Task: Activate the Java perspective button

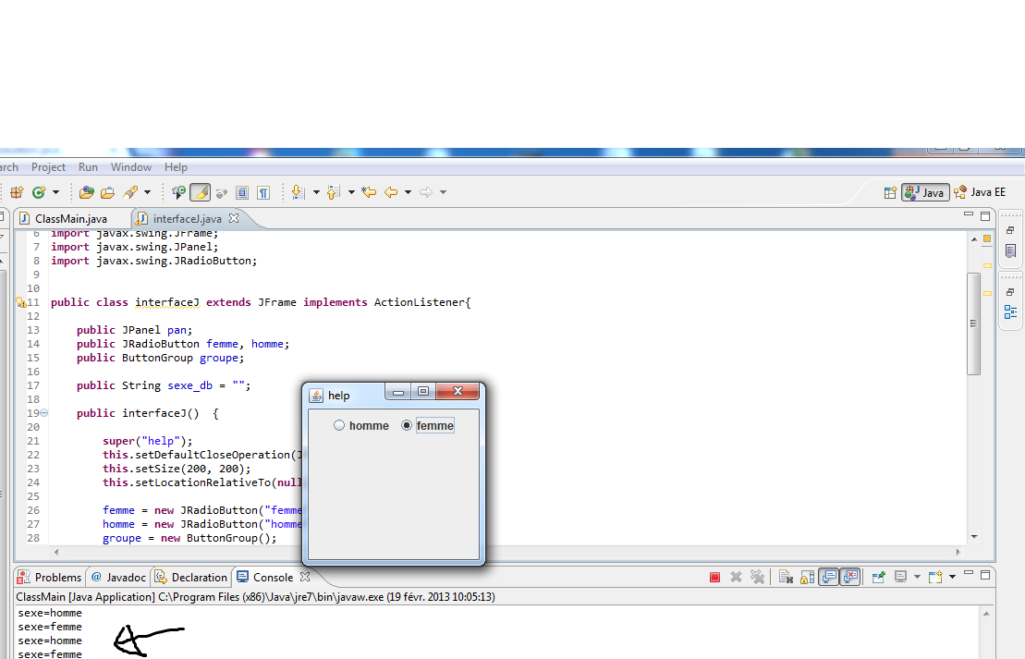Action: coord(924,191)
